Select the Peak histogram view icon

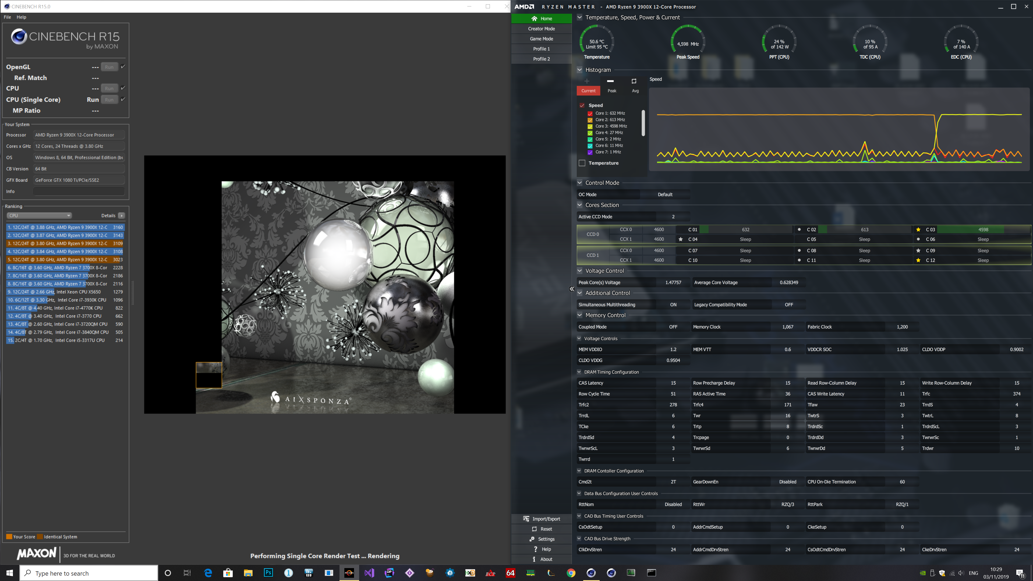[610, 82]
